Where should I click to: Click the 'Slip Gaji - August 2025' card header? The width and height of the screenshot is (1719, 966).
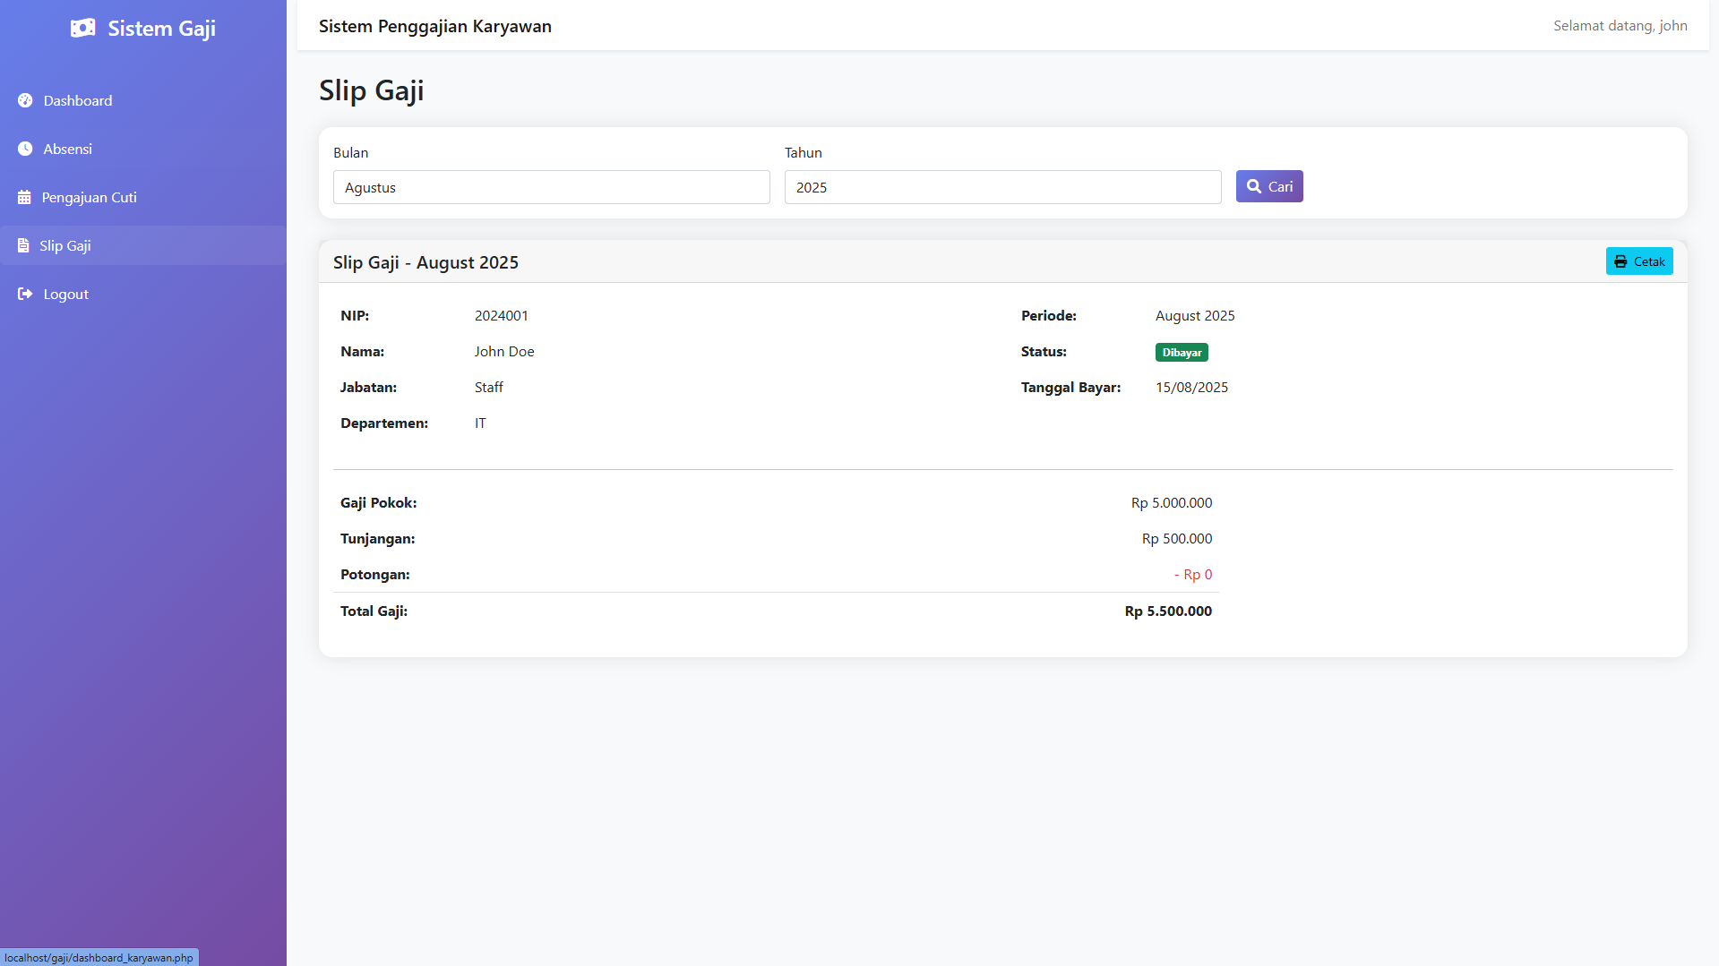tap(425, 263)
